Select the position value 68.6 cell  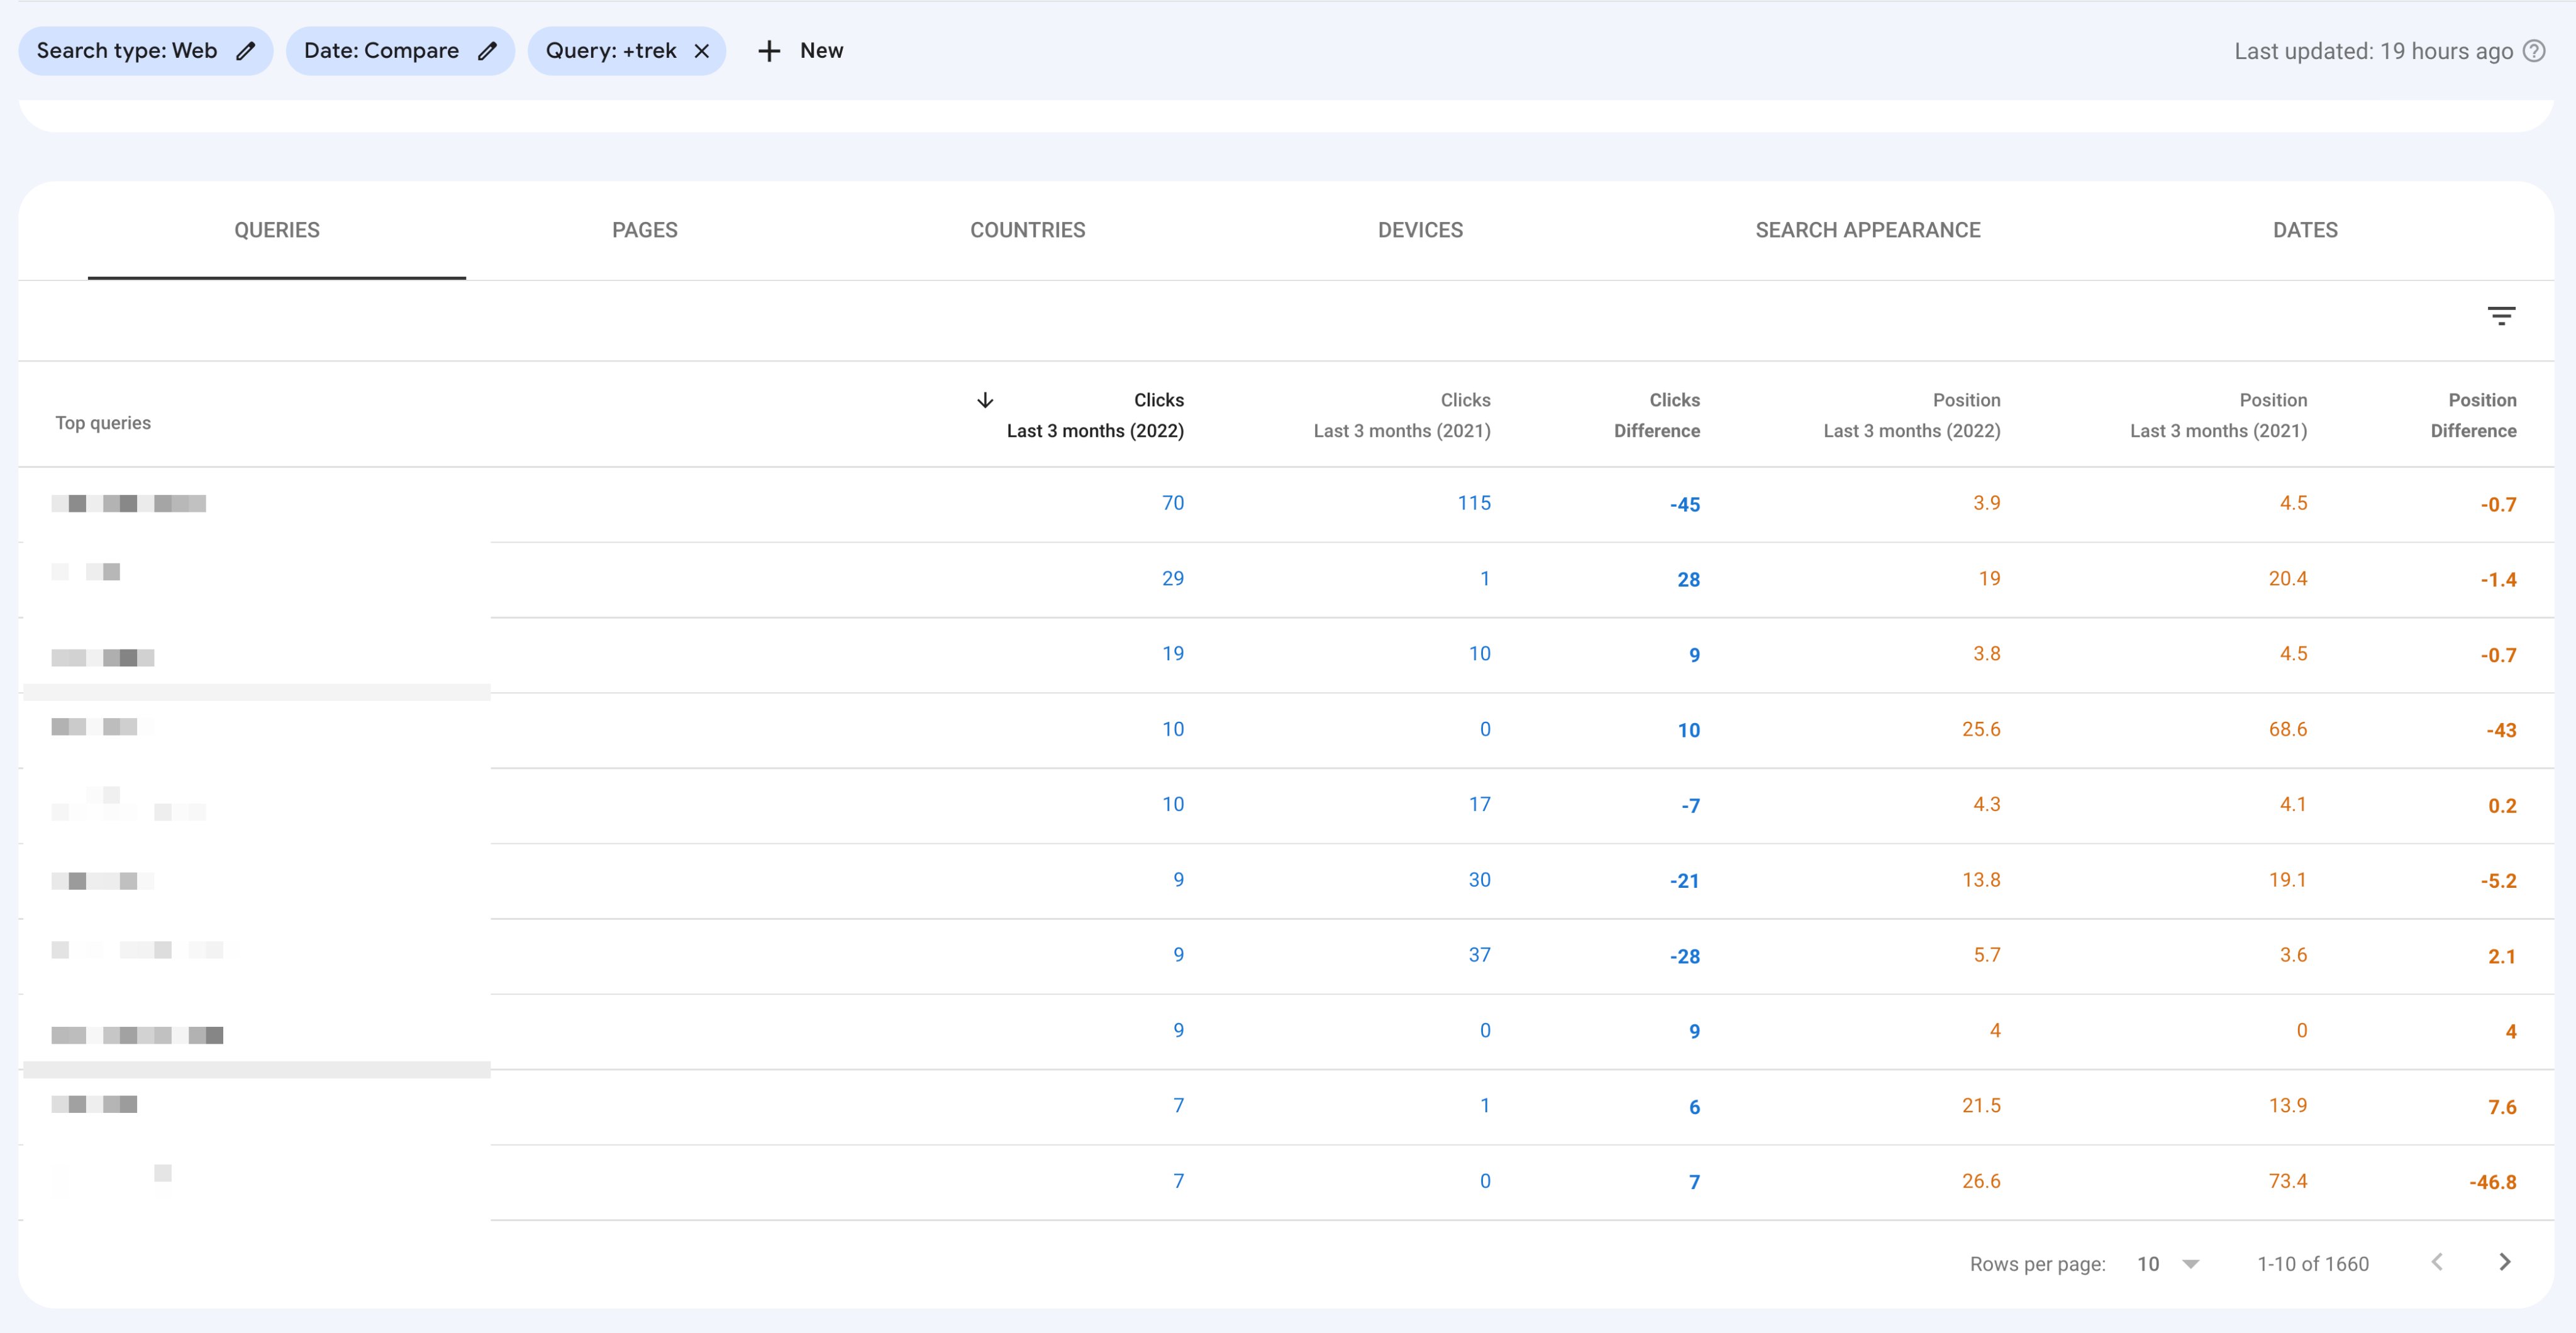(x=2288, y=729)
